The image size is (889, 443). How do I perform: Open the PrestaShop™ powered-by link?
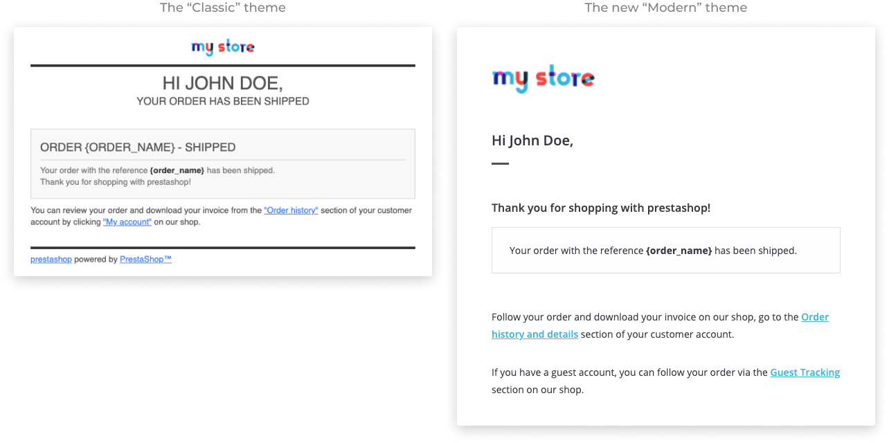click(x=145, y=260)
